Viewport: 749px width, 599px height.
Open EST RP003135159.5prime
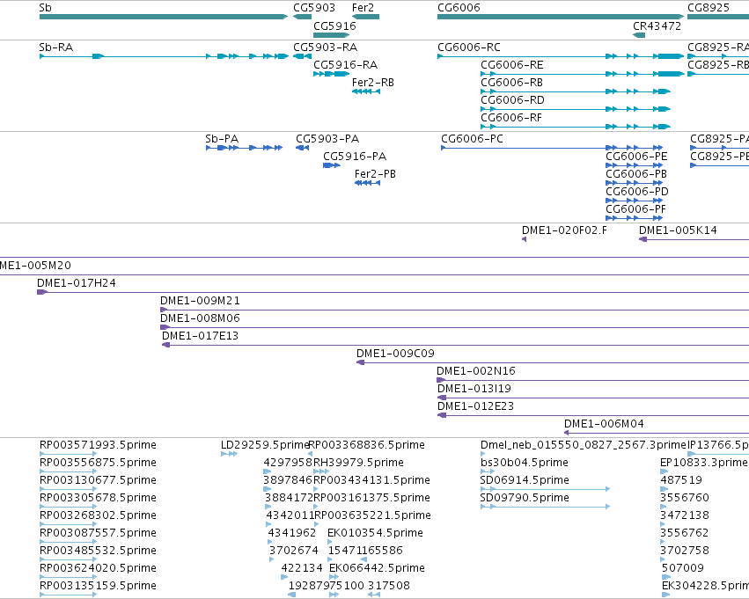pos(98,587)
